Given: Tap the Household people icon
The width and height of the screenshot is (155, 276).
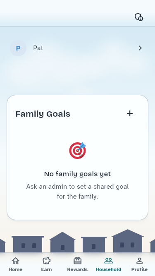Looking at the screenshot, I should click(108, 261).
